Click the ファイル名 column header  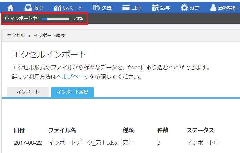(62, 130)
